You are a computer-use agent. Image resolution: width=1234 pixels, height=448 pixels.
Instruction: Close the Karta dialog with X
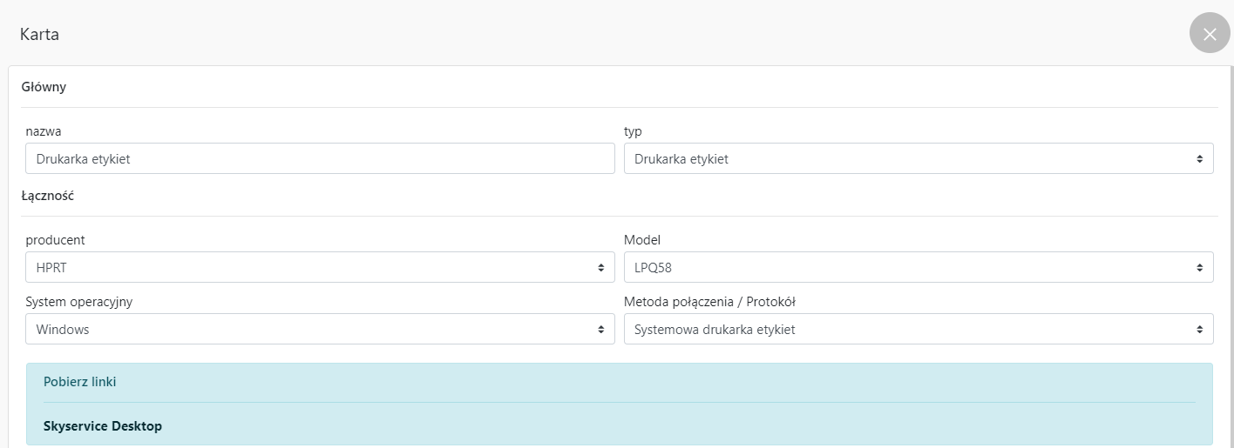[x=1209, y=34]
